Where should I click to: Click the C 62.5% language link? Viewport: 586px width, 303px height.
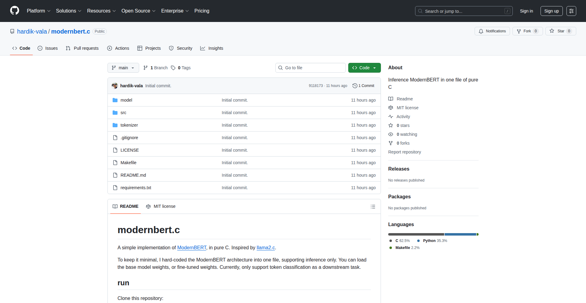click(x=400, y=241)
